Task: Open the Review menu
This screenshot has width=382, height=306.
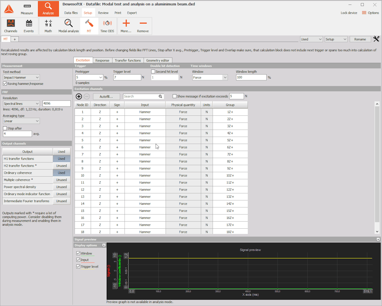Action: tap(103, 13)
